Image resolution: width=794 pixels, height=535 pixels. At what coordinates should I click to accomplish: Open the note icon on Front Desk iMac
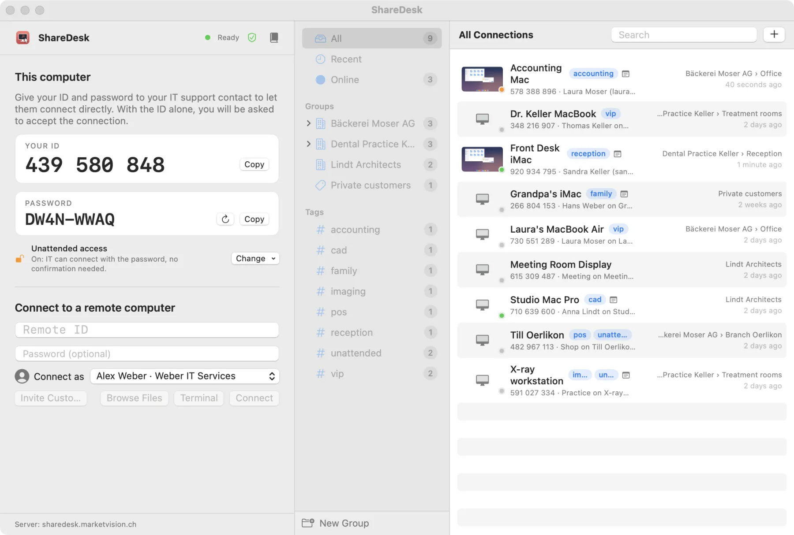coord(618,154)
